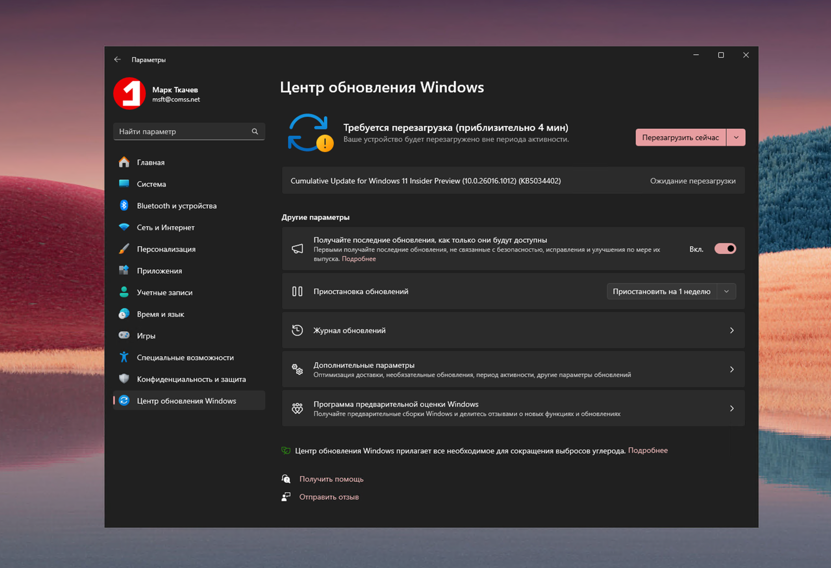Screen dimensions: 831x568
Task: Click the Получить помощь link
Action: [331, 479]
